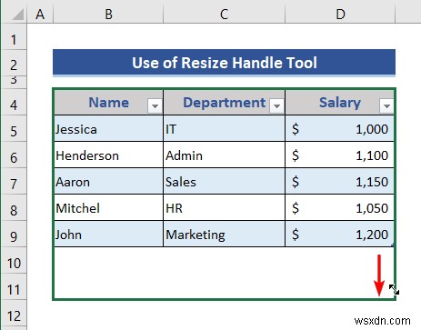Select the cell containing Jessica
421x330 pixels.
(x=108, y=128)
